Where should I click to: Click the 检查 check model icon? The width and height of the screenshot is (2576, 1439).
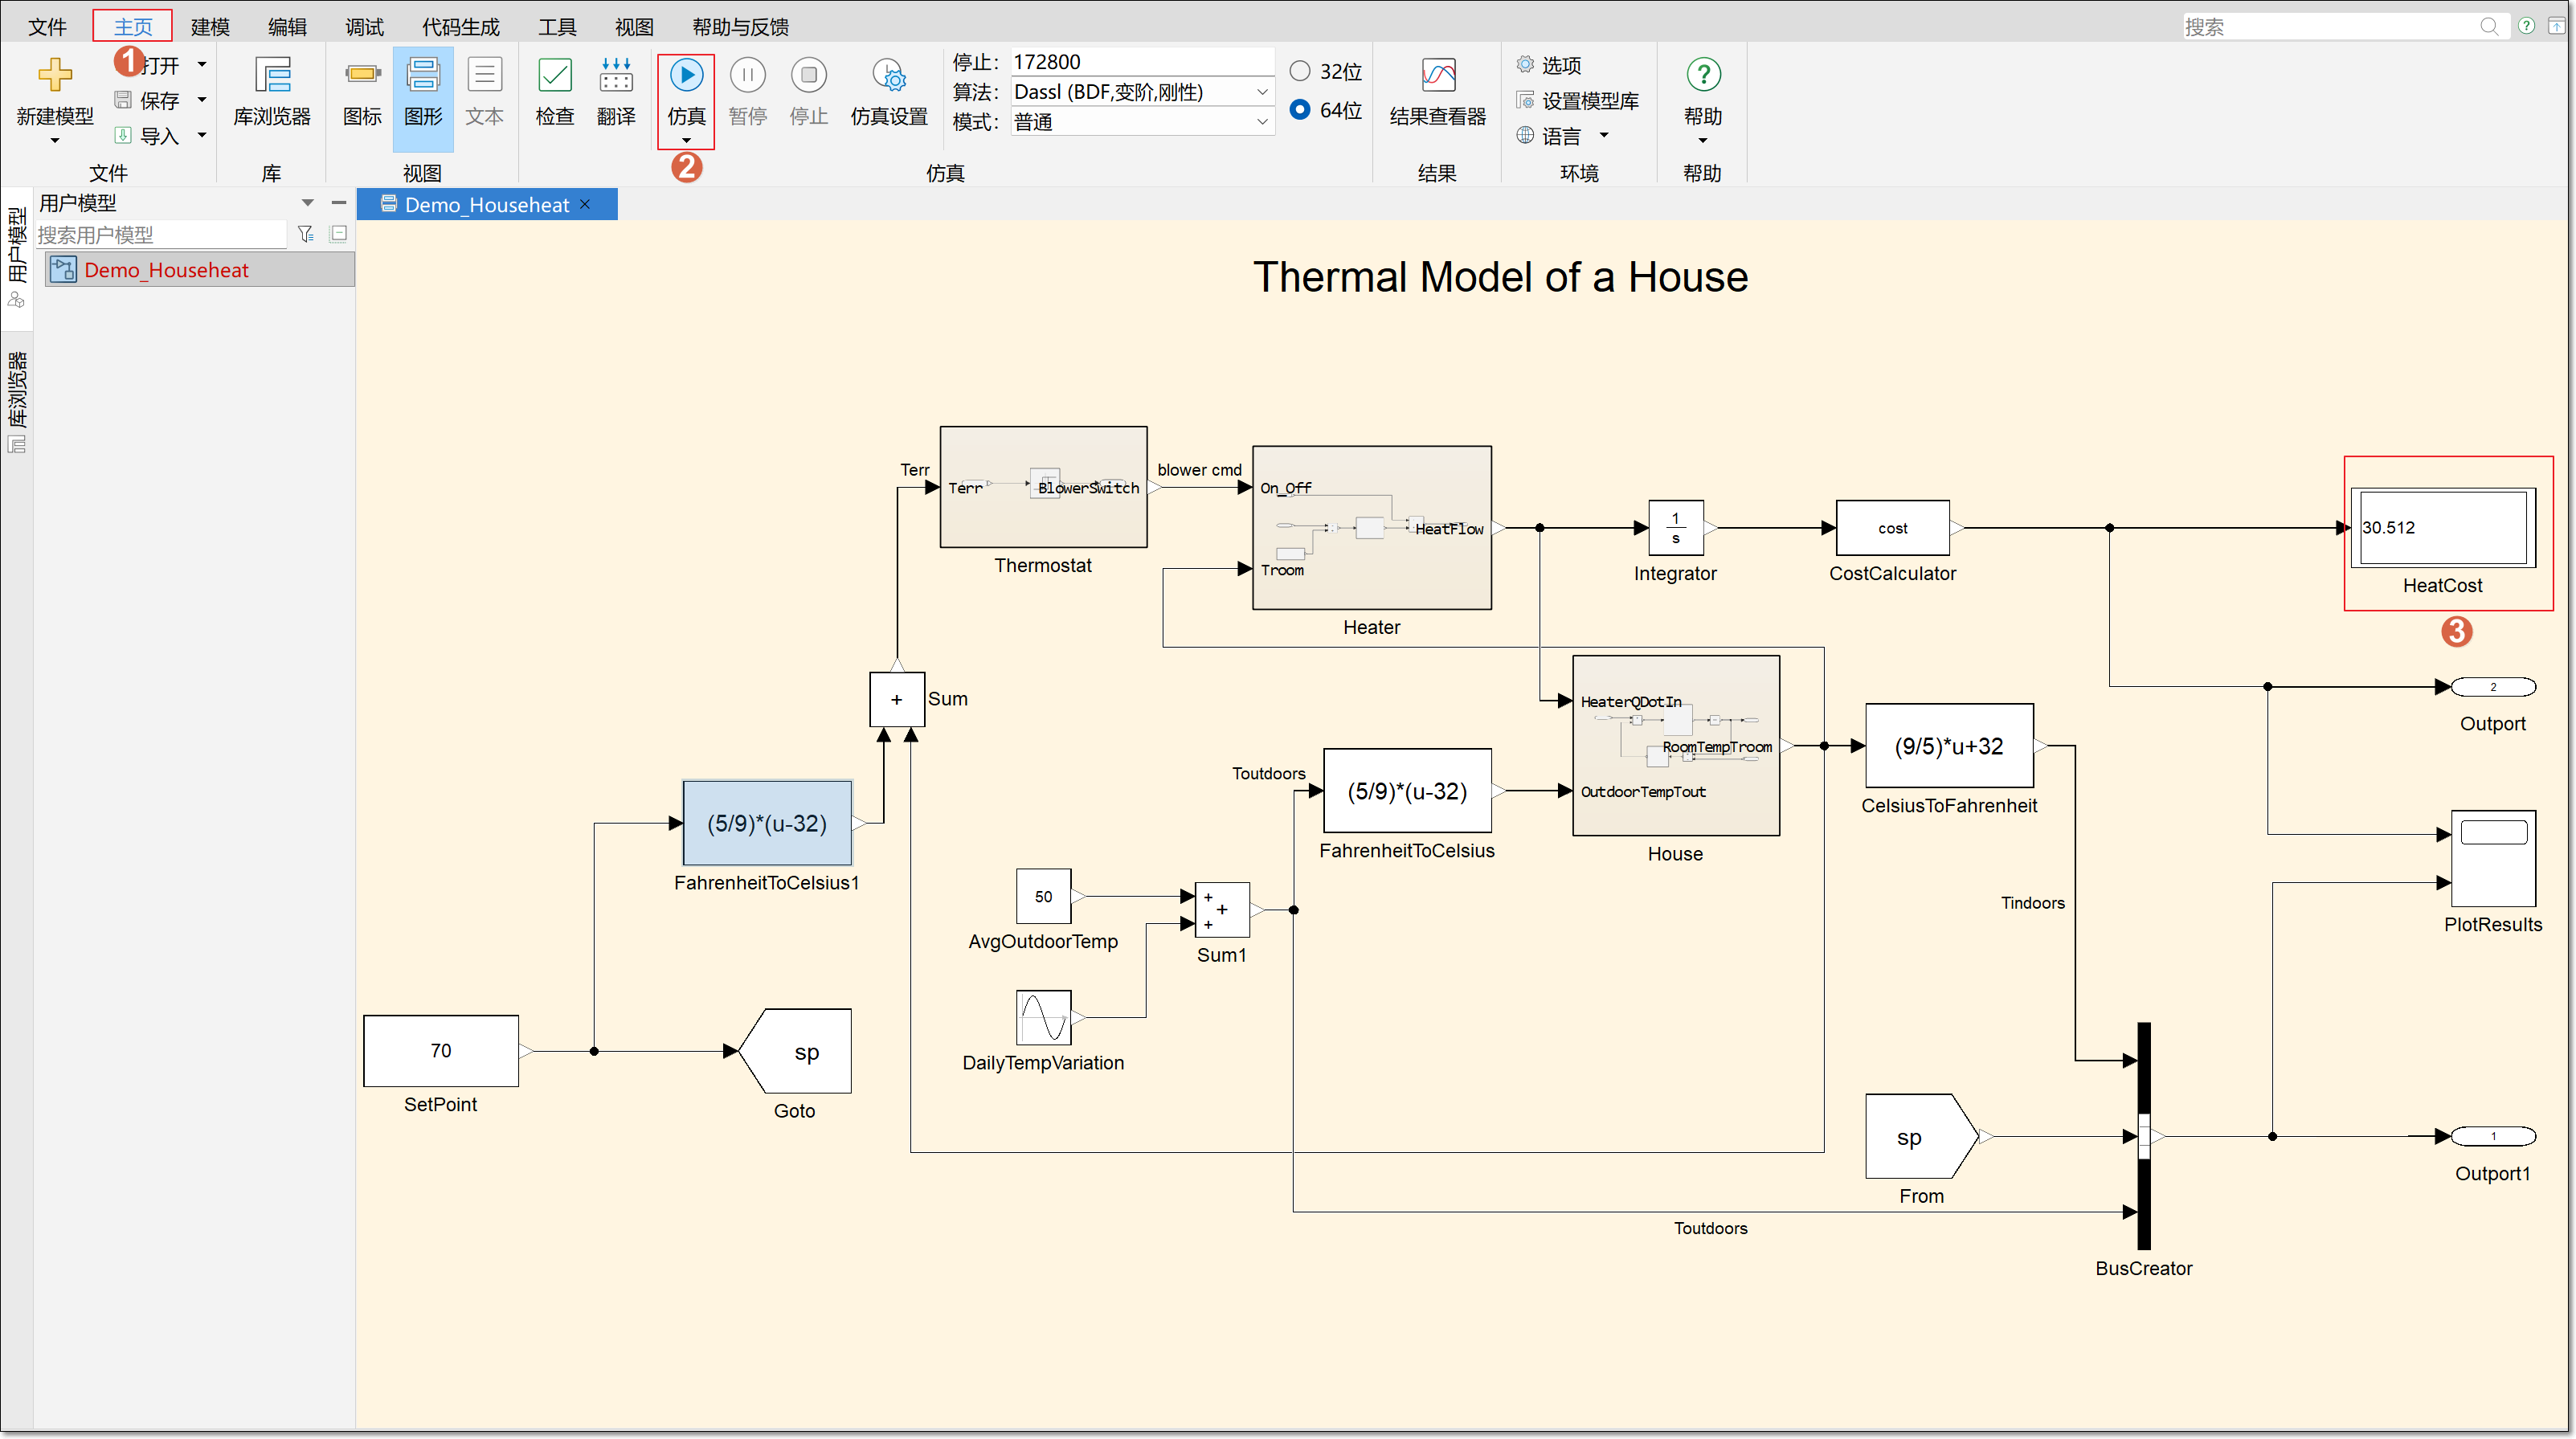click(554, 91)
